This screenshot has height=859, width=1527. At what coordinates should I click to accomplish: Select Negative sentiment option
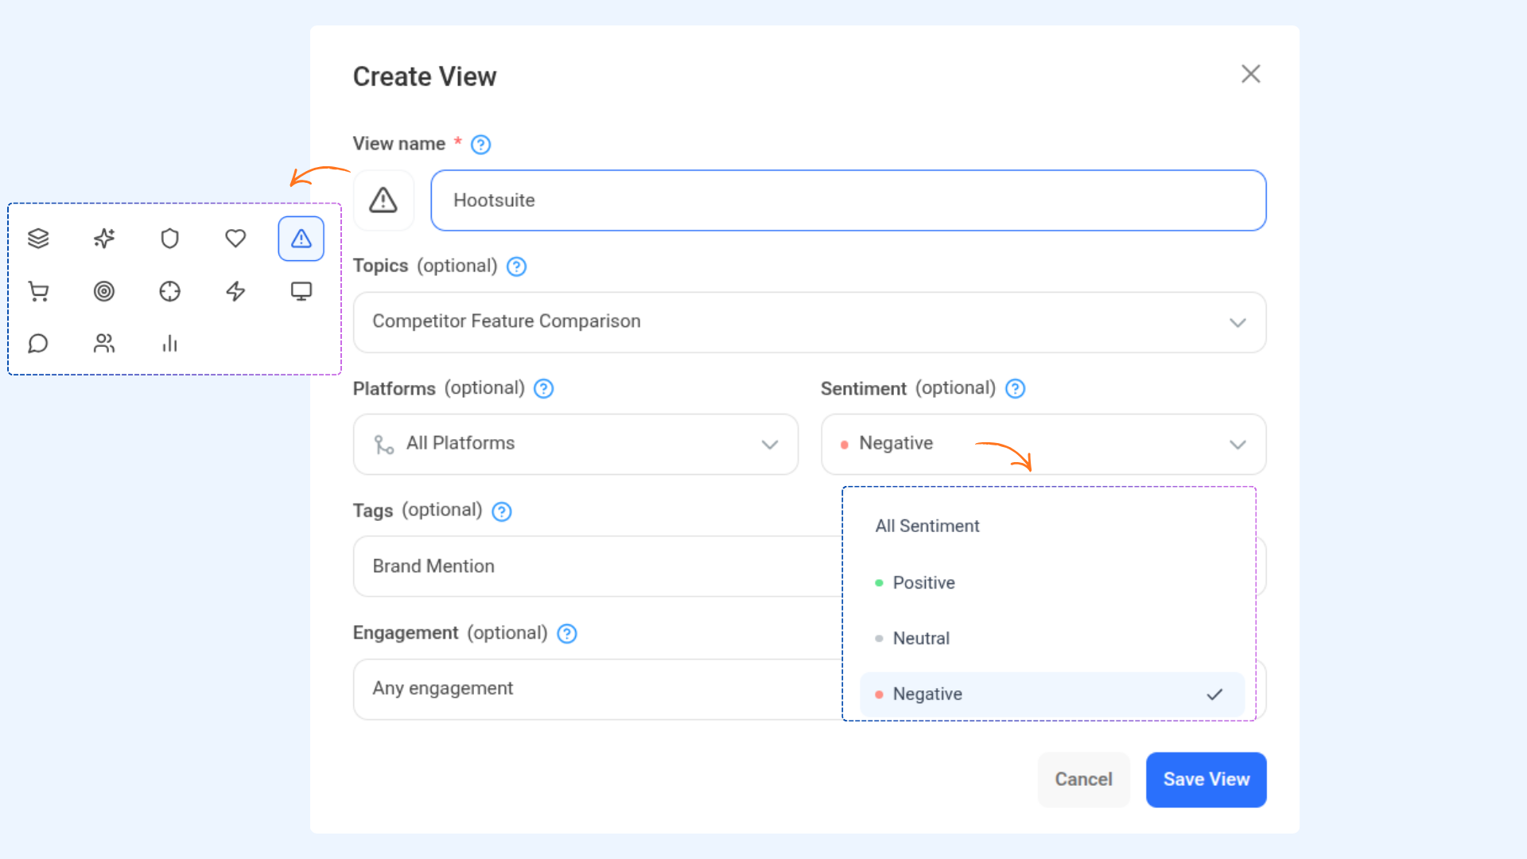[x=1052, y=694]
